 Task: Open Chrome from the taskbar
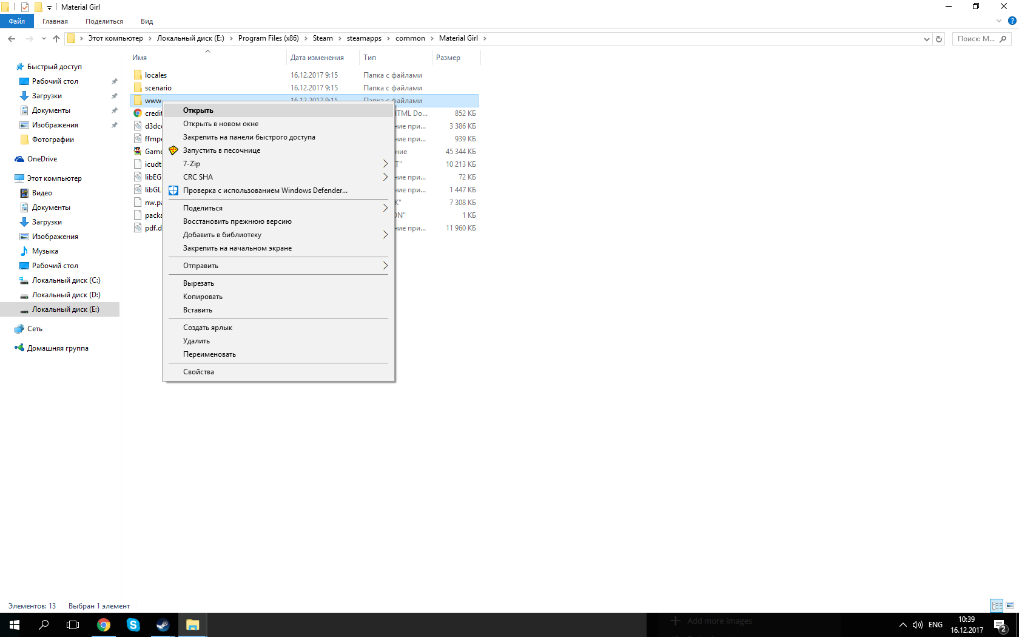pyautogui.click(x=104, y=625)
